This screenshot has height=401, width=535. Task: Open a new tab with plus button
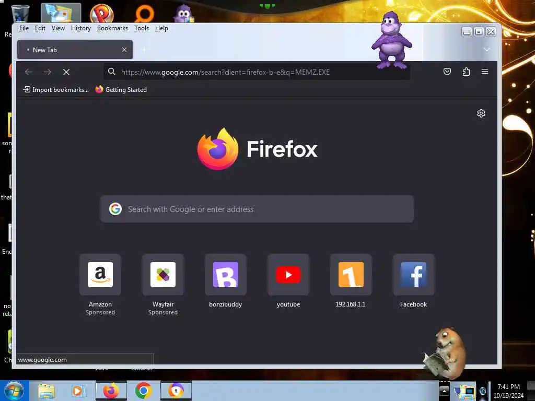(144, 50)
